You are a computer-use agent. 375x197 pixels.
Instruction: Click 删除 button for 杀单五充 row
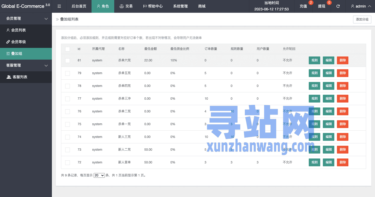pos(342,73)
